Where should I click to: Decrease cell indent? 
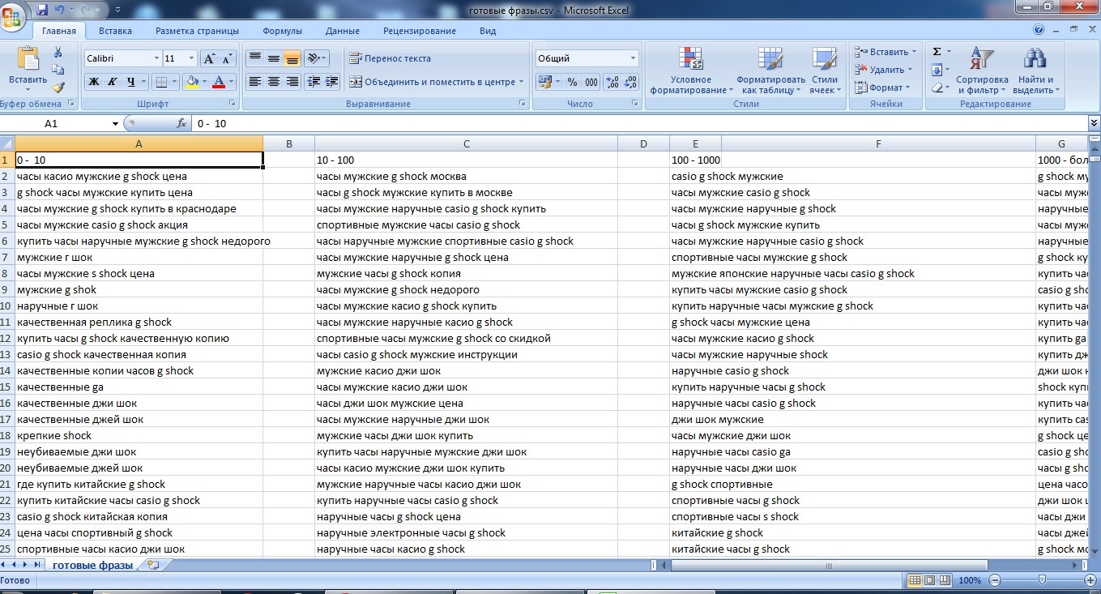tap(314, 82)
